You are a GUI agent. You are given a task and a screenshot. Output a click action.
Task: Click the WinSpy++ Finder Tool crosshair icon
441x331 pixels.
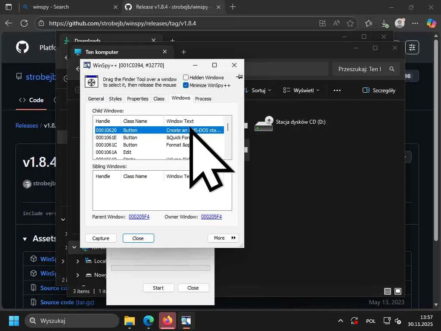[91, 81]
